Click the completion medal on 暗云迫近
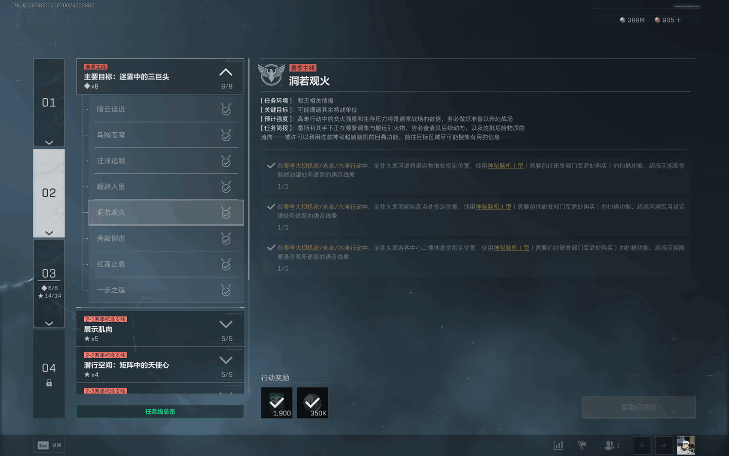Image resolution: width=729 pixels, height=456 pixels. (226, 109)
